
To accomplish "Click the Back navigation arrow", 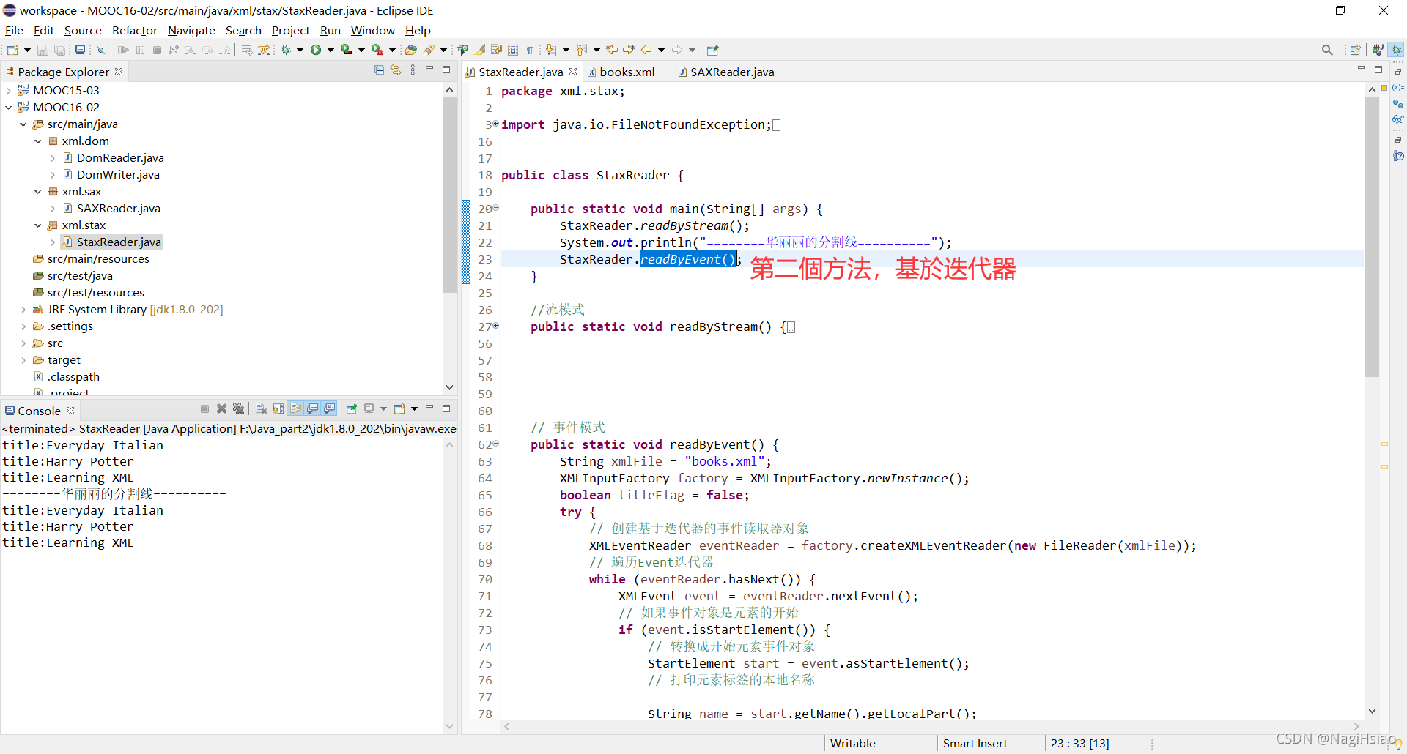I will [x=646, y=50].
